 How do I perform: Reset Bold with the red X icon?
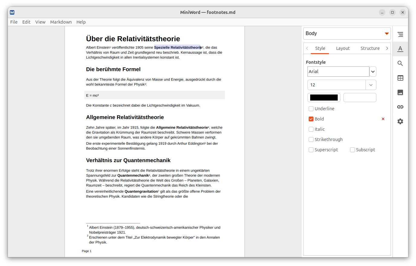383,119
